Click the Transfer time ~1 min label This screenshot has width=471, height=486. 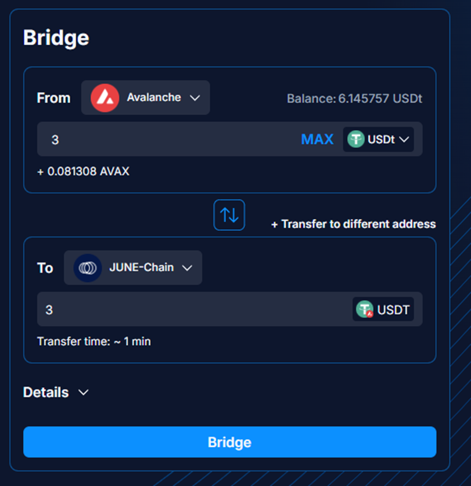click(94, 341)
